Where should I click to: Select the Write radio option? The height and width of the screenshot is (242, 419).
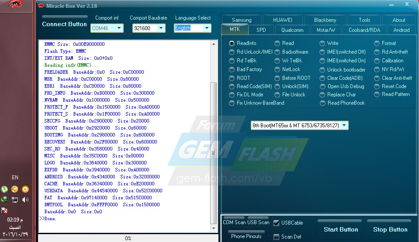coord(329,43)
